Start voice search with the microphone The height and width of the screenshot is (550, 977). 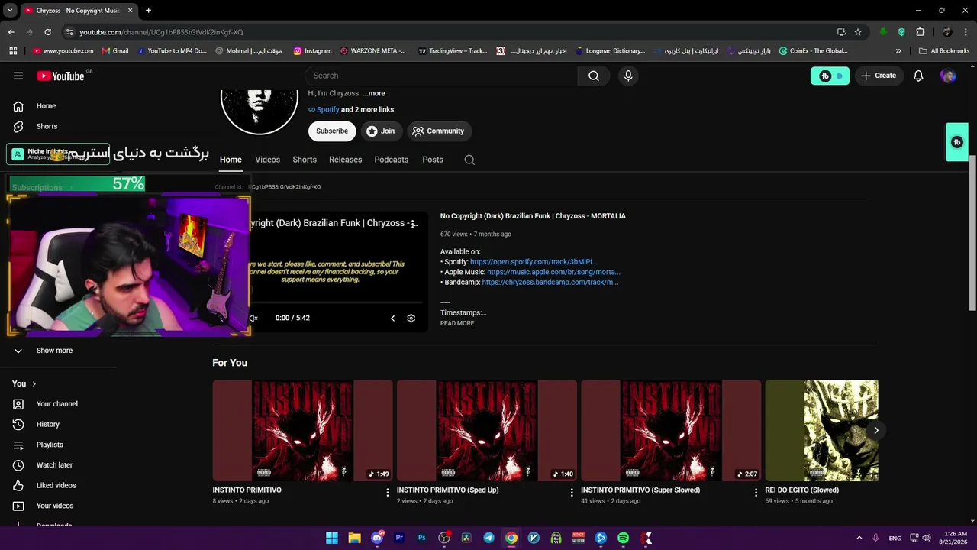tap(628, 76)
